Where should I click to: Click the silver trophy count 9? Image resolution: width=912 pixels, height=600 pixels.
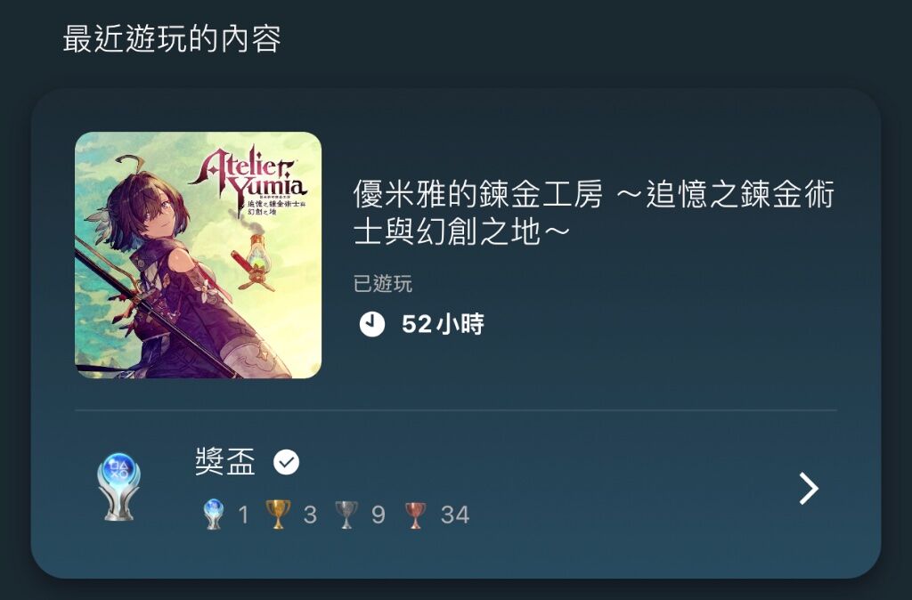(378, 515)
